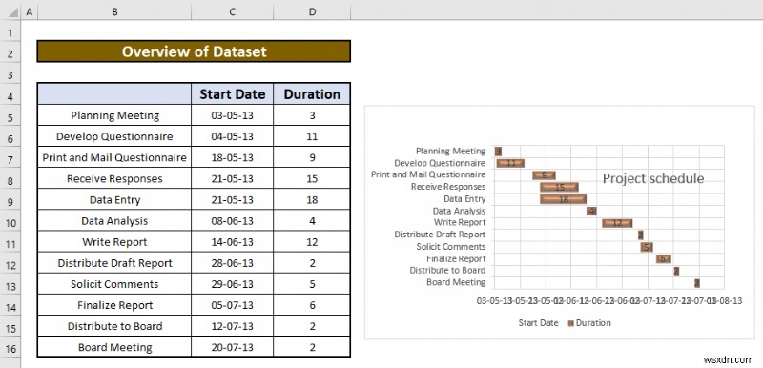Image resolution: width=763 pixels, height=368 pixels.
Task: Select the Duration header cell in table
Action: [x=312, y=93]
